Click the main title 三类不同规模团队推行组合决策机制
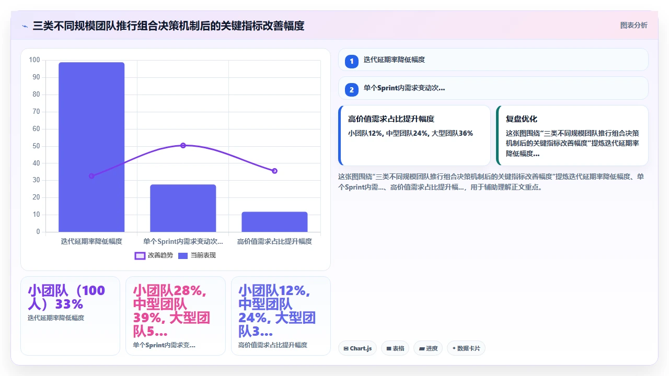 click(x=168, y=26)
